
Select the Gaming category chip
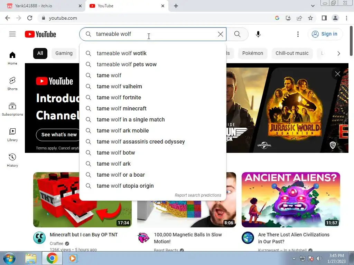point(64,53)
